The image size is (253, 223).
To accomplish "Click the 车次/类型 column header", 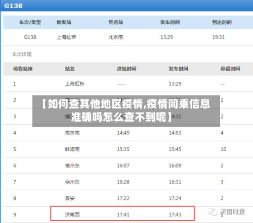I will 30,22.
